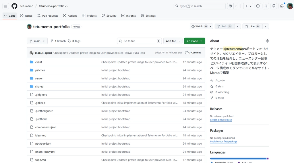Click the TypeScript languages bar segment
Screen dimensions: 294x163
click(x=238, y=158)
